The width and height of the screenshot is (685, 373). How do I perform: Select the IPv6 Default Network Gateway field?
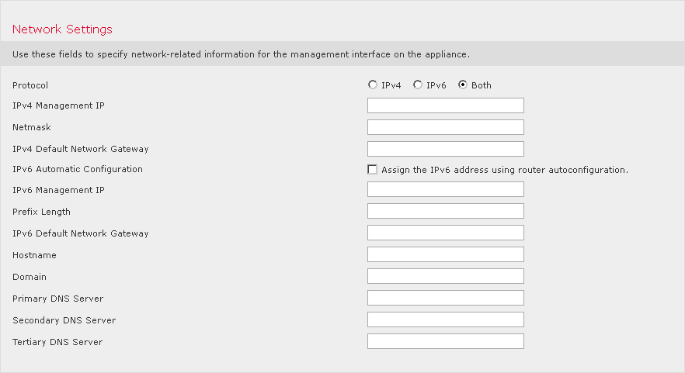click(x=445, y=233)
